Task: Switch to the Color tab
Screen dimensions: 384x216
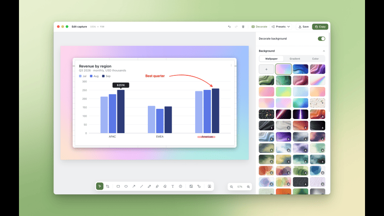Action: (316, 59)
